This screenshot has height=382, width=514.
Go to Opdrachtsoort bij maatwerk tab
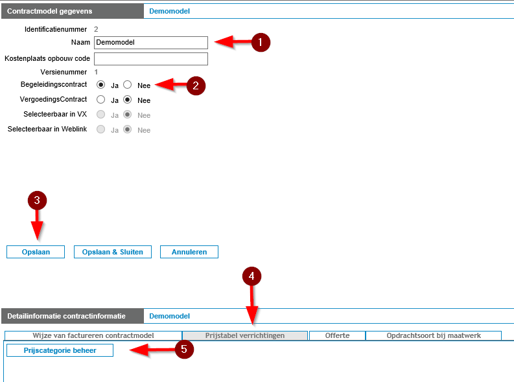tap(433, 335)
